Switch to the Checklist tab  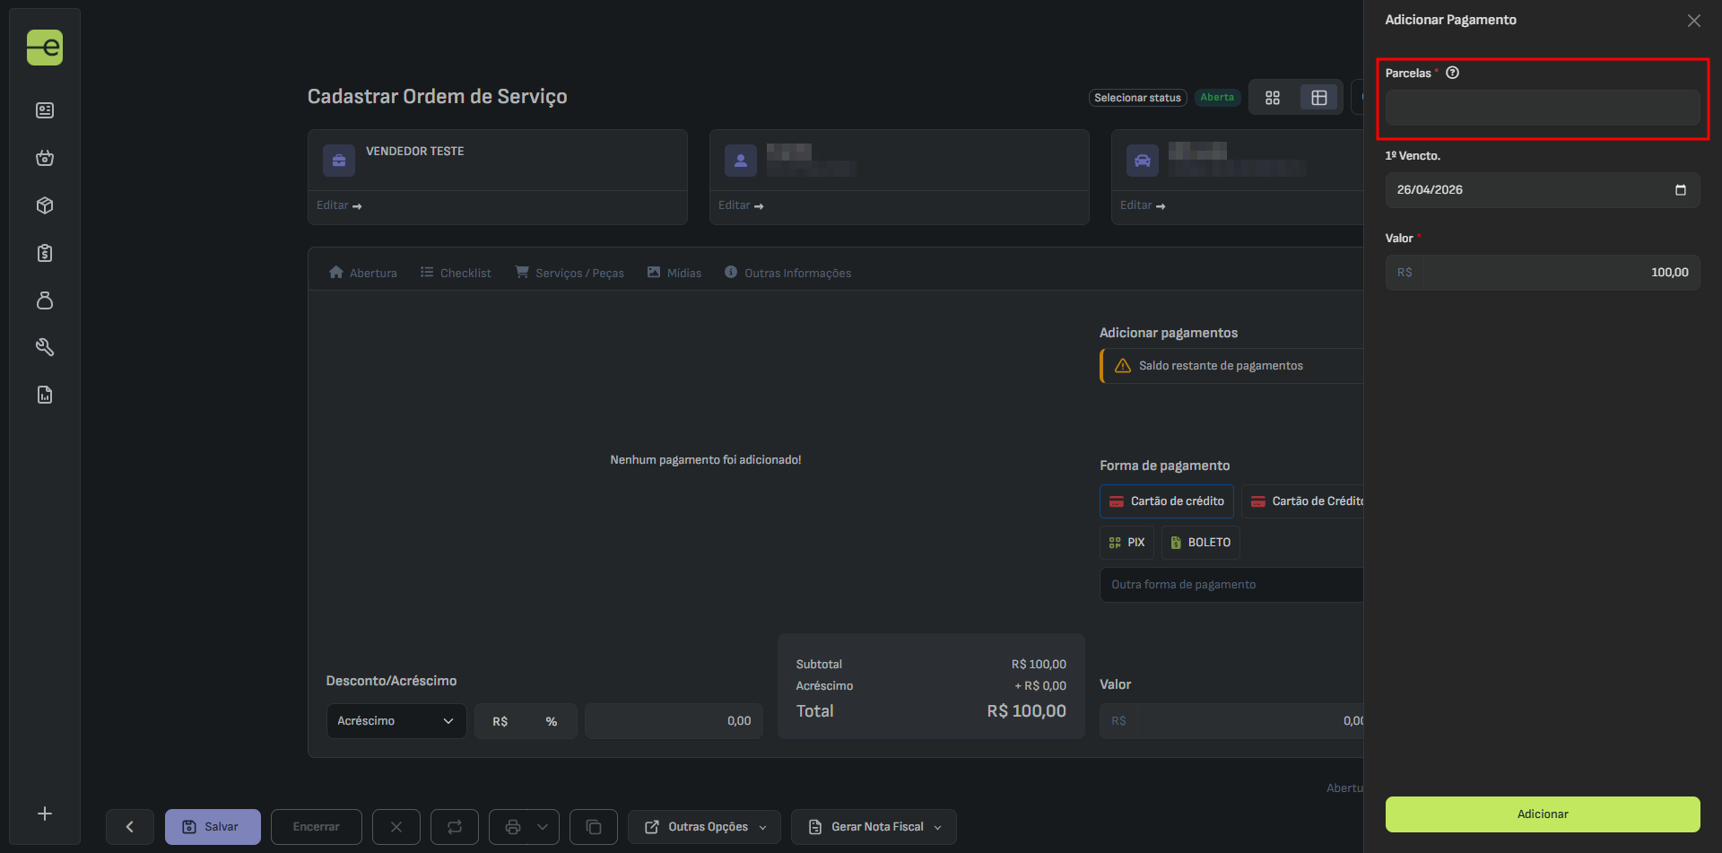[x=456, y=273]
